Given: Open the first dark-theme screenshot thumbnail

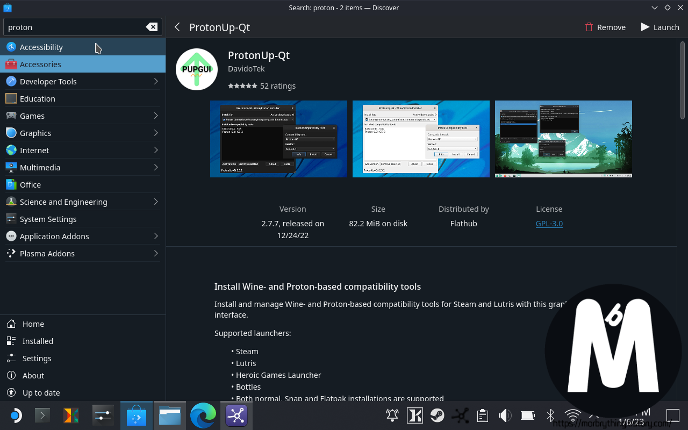Looking at the screenshot, I should click(x=278, y=139).
